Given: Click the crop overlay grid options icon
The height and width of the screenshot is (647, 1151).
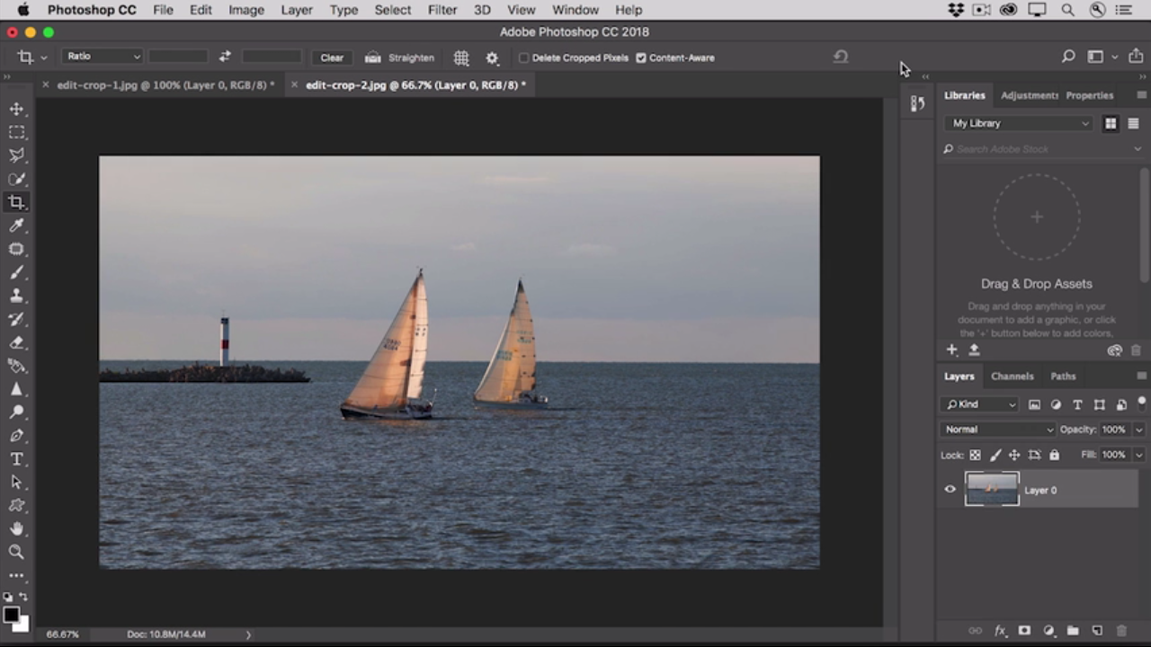Looking at the screenshot, I should tap(461, 58).
